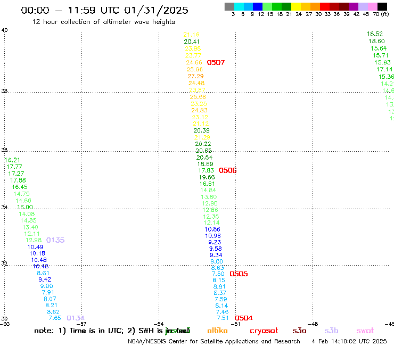Click the wave height value 16.61
The image size is (394, 346).
click(207, 184)
